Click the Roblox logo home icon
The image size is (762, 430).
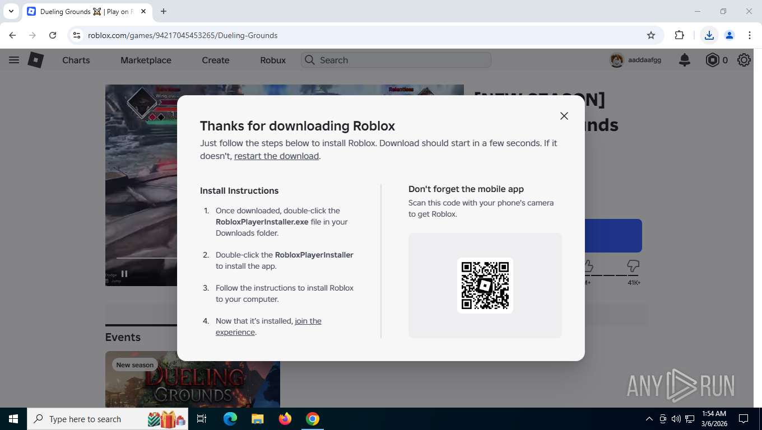36,60
